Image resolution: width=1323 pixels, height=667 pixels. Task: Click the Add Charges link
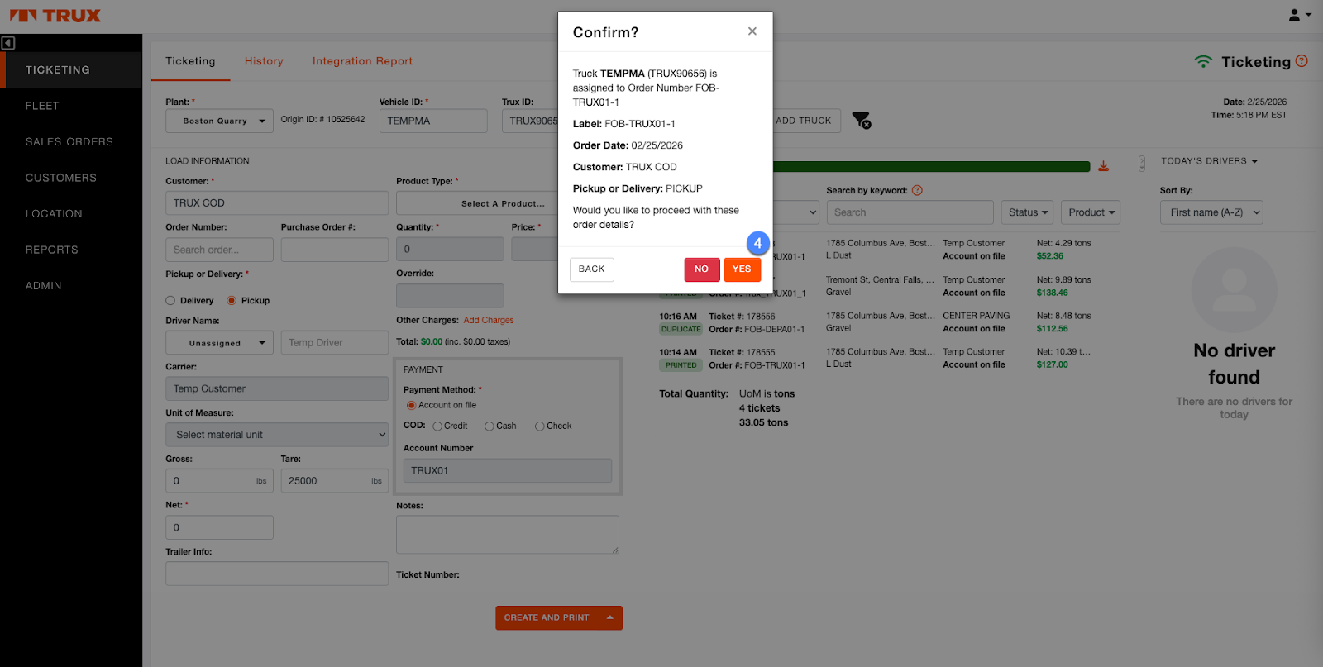[x=489, y=321]
